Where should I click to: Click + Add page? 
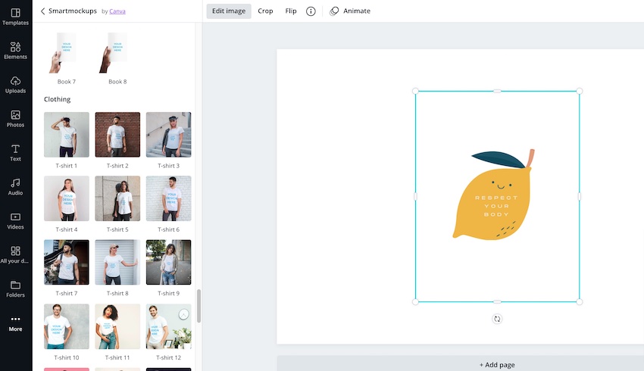497,364
